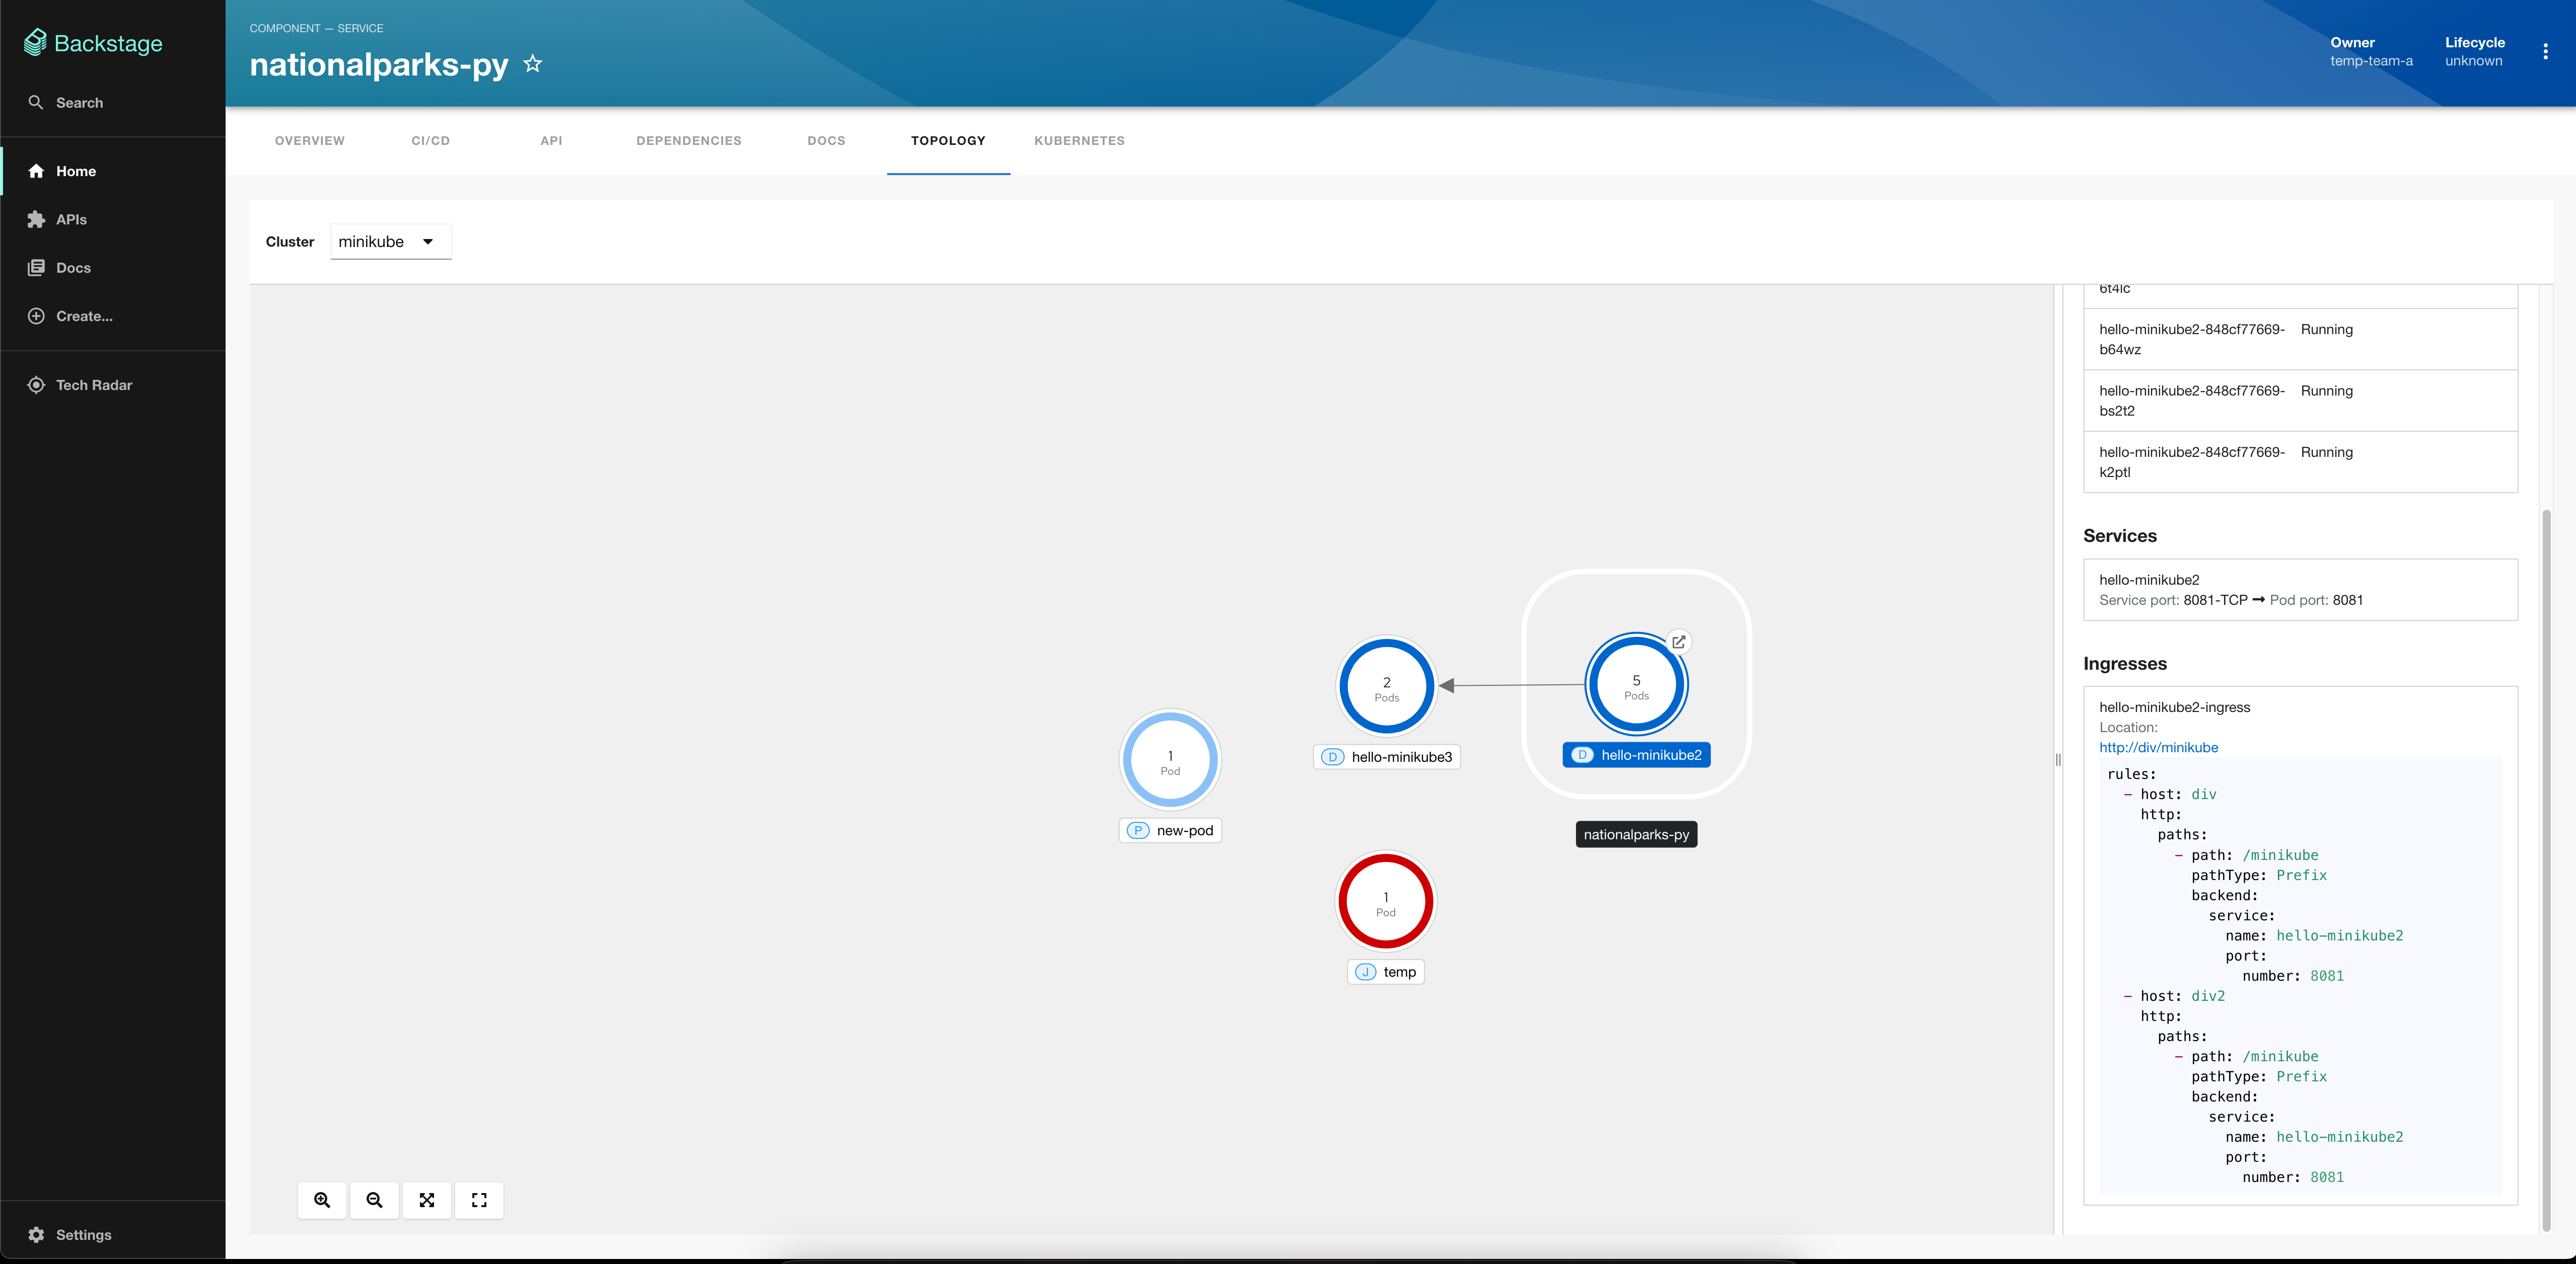Image resolution: width=2576 pixels, height=1264 pixels.
Task: Open Create... from the sidebar
Action: click(82, 316)
